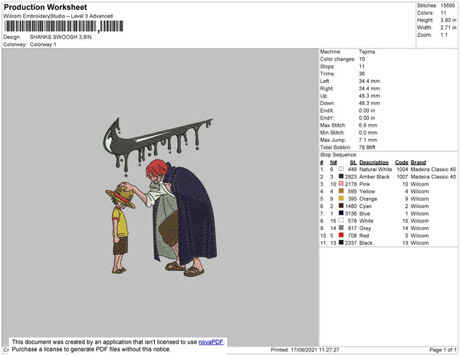Click the Orange thread color swatch
This screenshot has height=356, width=460.
click(341, 199)
